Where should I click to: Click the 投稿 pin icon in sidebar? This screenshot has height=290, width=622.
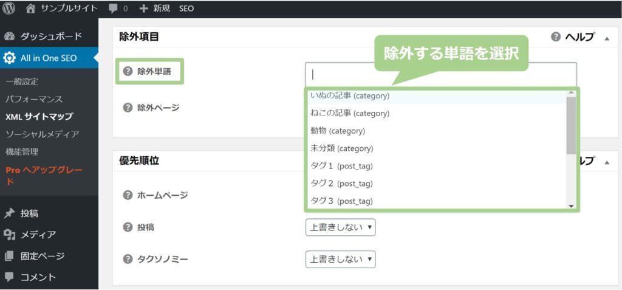[9, 213]
